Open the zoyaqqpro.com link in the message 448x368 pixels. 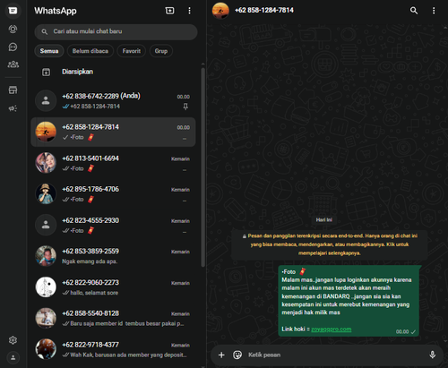331,329
